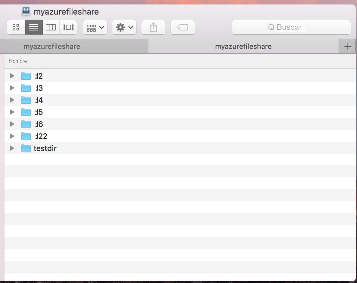Click the folder name d4
The image size is (357, 283).
pos(39,100)
